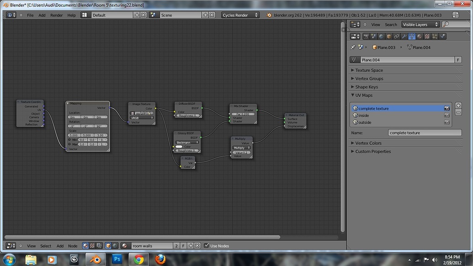
Task: Pin the properties context (pin icon)
Action: click(353, 47)
